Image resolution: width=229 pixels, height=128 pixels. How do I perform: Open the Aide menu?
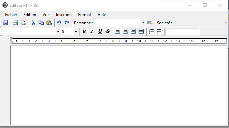tap(102, 15)
